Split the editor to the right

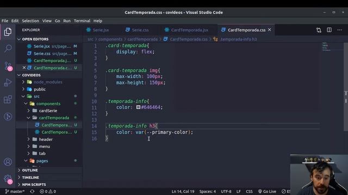(x=329, y=30)
